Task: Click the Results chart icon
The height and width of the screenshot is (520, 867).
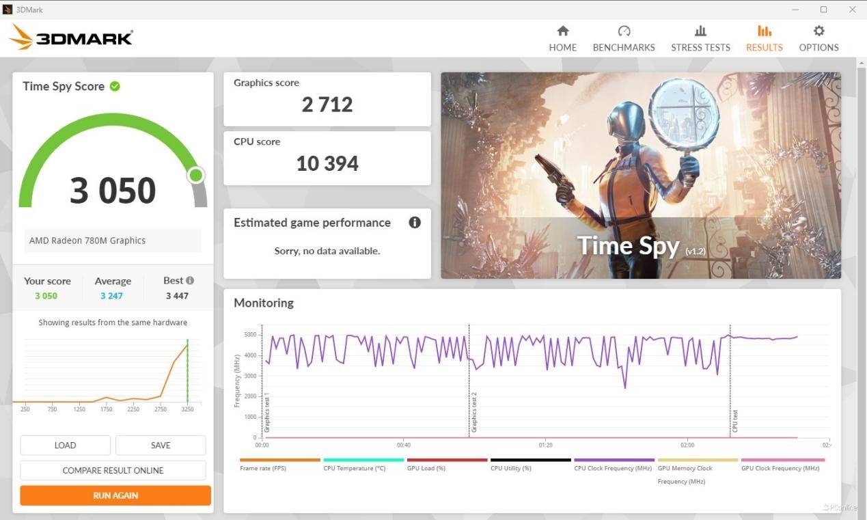Action: pyautogui.click(x=764, y=31)
